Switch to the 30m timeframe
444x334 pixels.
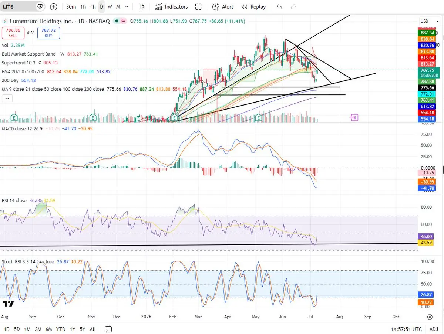(x=71, y=7)
